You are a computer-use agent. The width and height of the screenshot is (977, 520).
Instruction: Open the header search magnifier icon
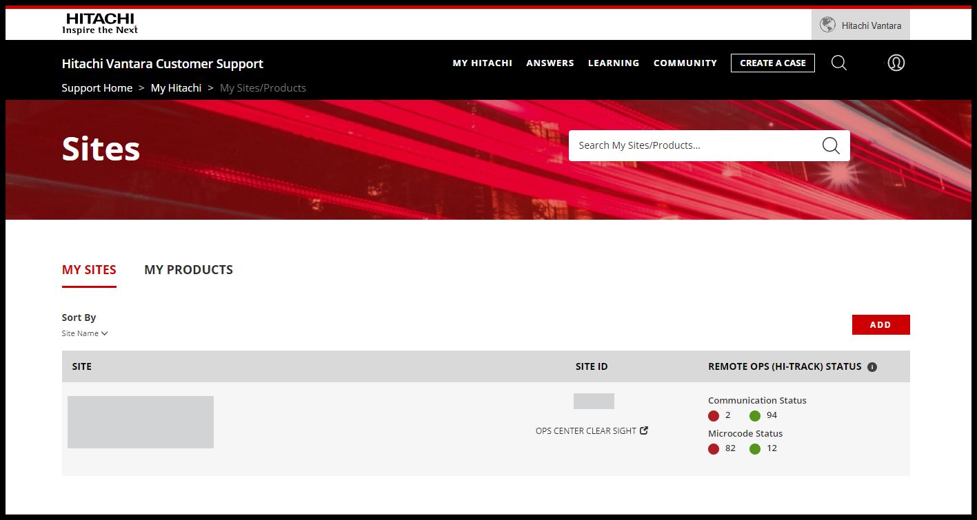coord(838,63)
